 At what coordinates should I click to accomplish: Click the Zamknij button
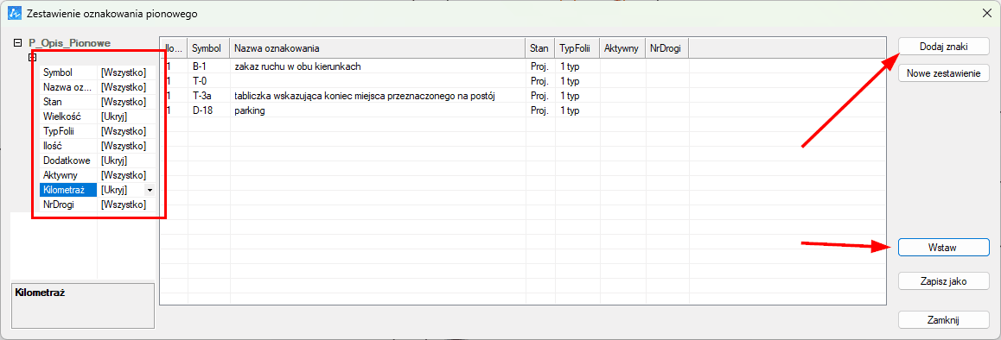(x=944, y=319)
